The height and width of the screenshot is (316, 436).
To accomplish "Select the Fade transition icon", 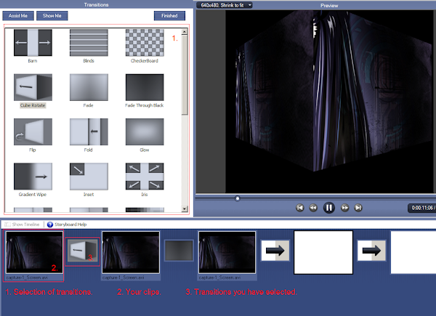I will point(89,87).
